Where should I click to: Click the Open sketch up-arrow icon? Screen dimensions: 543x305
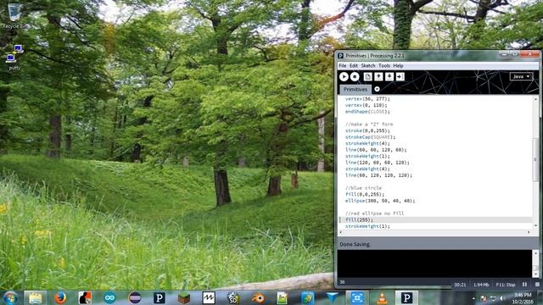point(378,76)
